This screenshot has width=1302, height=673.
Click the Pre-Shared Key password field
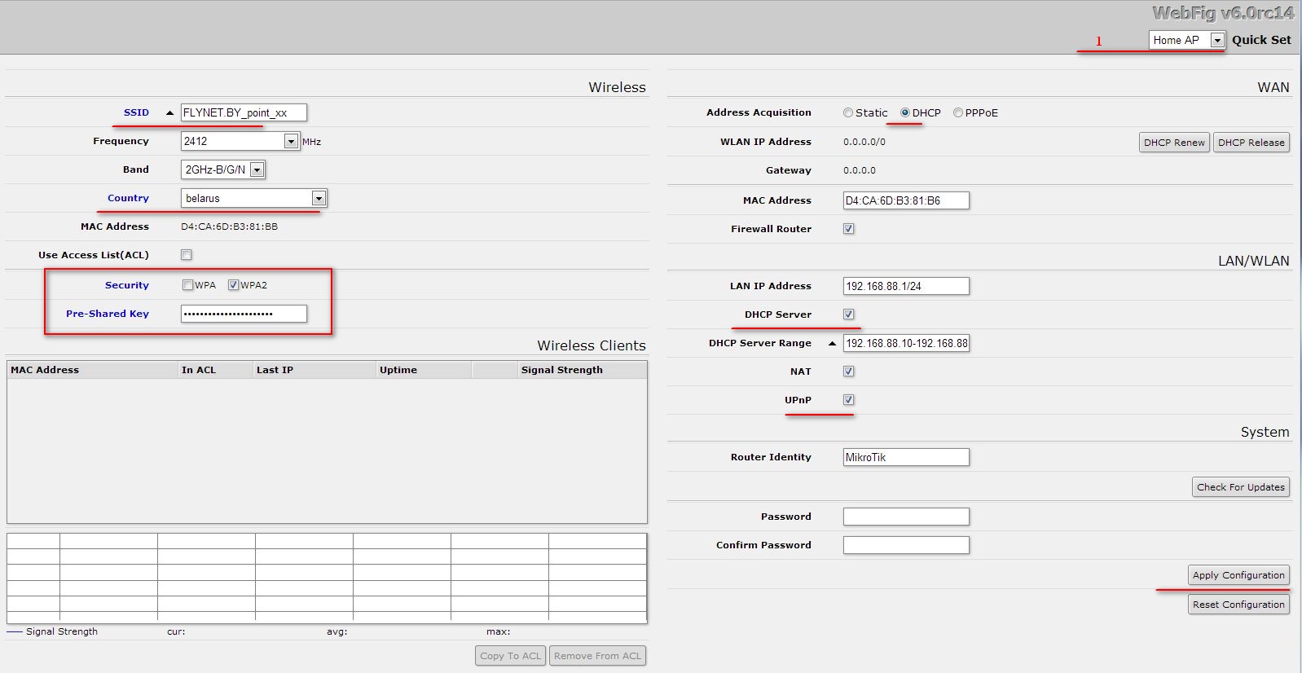tap(244, 314)
